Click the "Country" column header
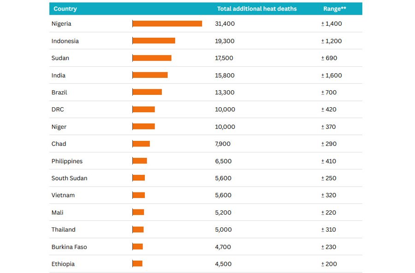Image resolution: width=415 pixels, height=273 pixels. tap(65, 9)
